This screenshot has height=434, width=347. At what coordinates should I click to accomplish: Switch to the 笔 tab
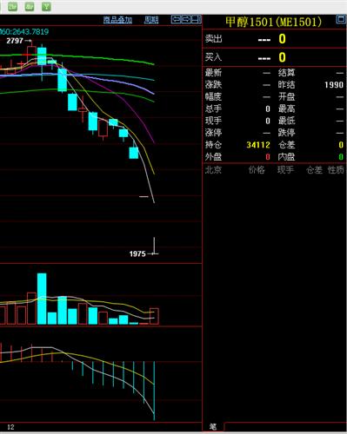coord(213,426)
